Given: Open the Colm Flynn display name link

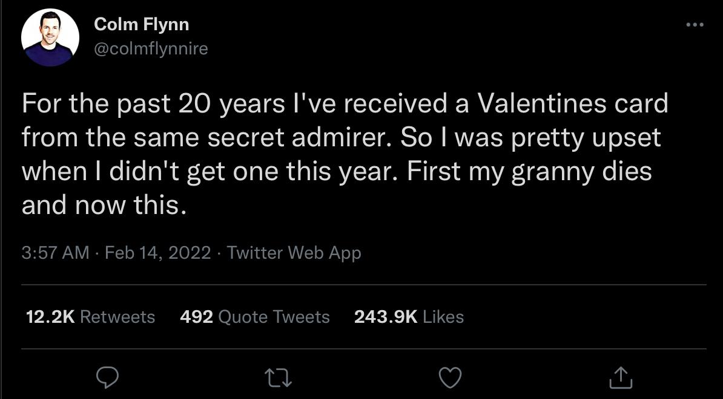Looking at the screenshot, I should coord(142,25).
